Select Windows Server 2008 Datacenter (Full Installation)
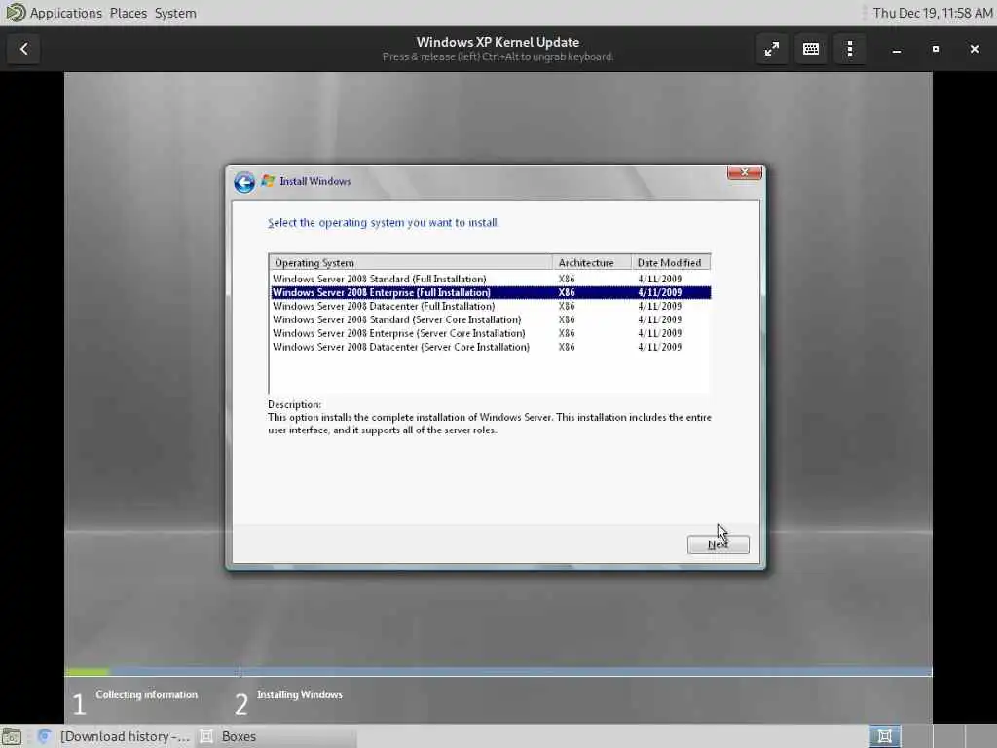The width and height of the screenshot is (997, 748). pos(490,306)
